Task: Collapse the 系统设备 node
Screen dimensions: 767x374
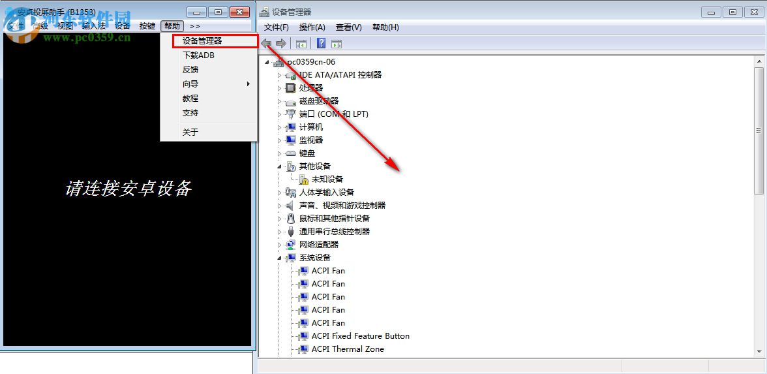Action: pyautogui.click(x=280, y=258)
